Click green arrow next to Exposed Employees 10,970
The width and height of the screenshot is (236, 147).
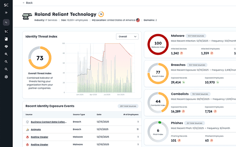pyautogui.click(x=217, y=82)
